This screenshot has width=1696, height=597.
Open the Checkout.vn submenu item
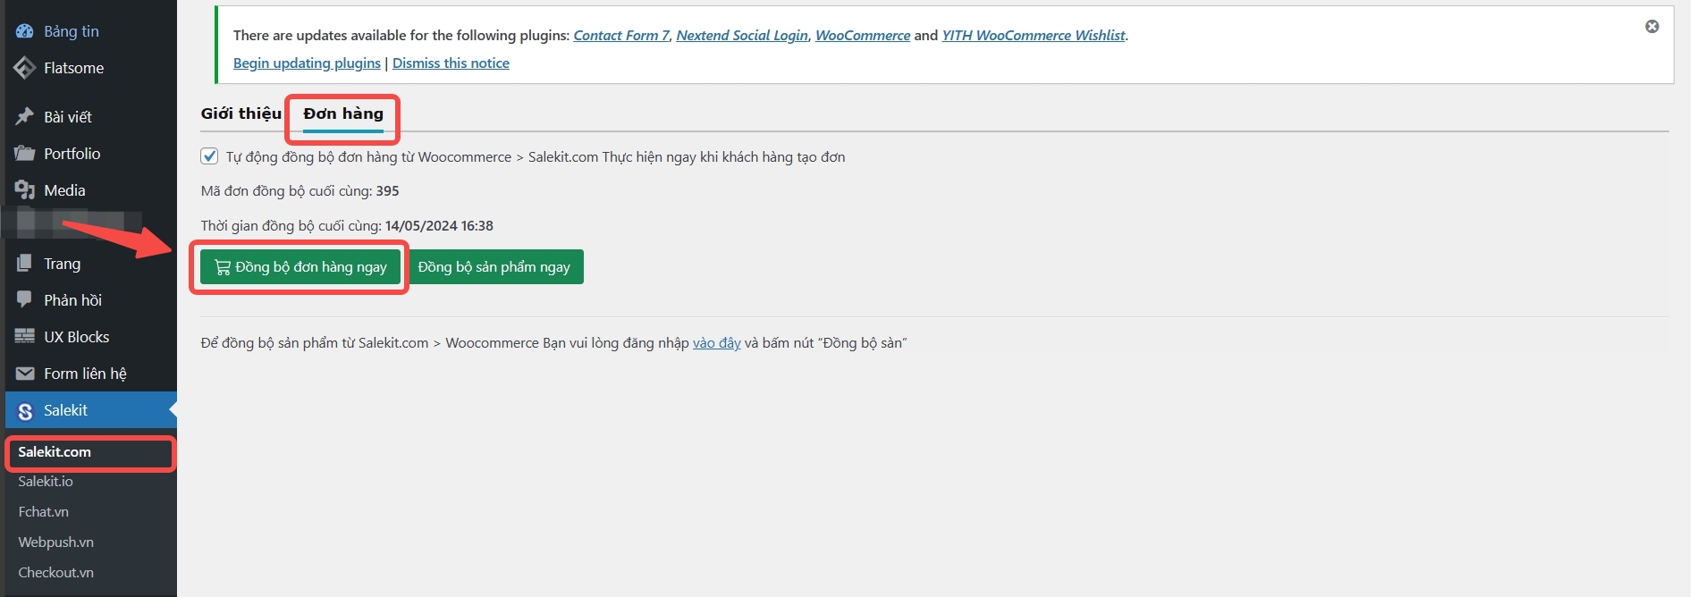pos(55,573)
